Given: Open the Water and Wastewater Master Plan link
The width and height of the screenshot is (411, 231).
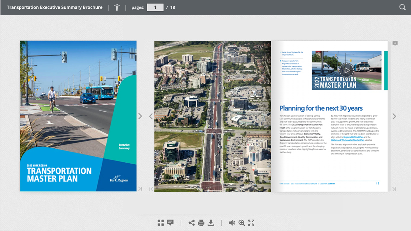Looking at the screenshot, I should (x=347, y=140).
